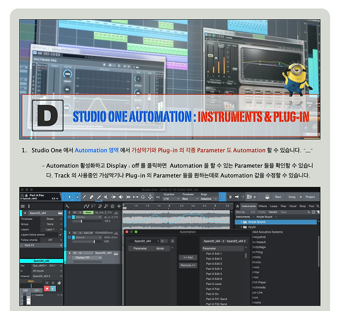Select Part A Pan parameter

[213, 289]
